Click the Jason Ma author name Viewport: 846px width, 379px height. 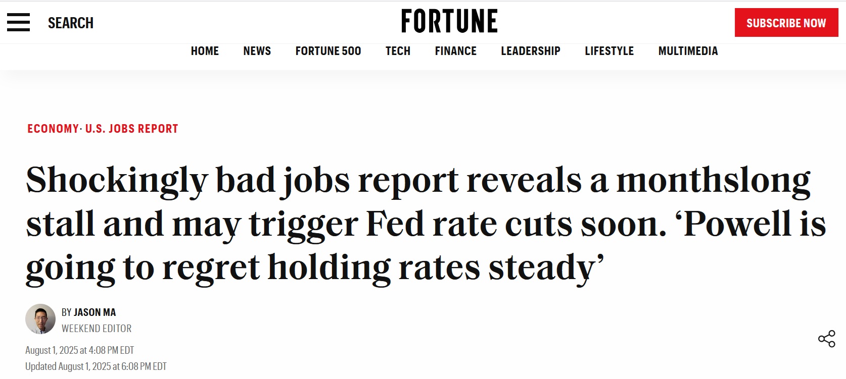coord(95,312)
